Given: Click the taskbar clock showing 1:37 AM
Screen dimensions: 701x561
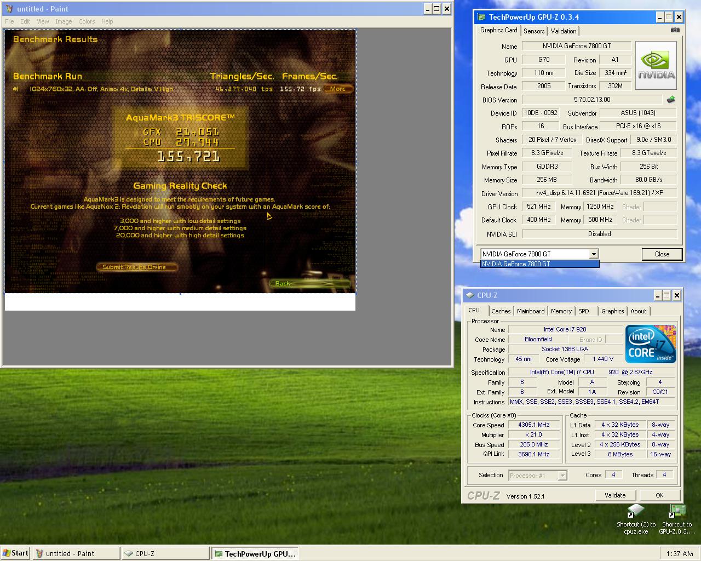Looking at the screenshot, I should click(x=680, y=554).
